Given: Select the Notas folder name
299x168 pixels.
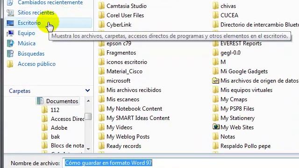Looking at the screenshot, I should [228, 137].
